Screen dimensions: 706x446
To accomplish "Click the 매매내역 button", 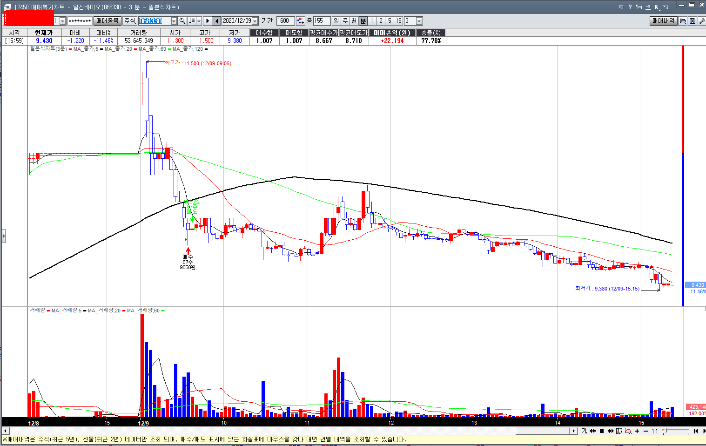I will (663, 21).
